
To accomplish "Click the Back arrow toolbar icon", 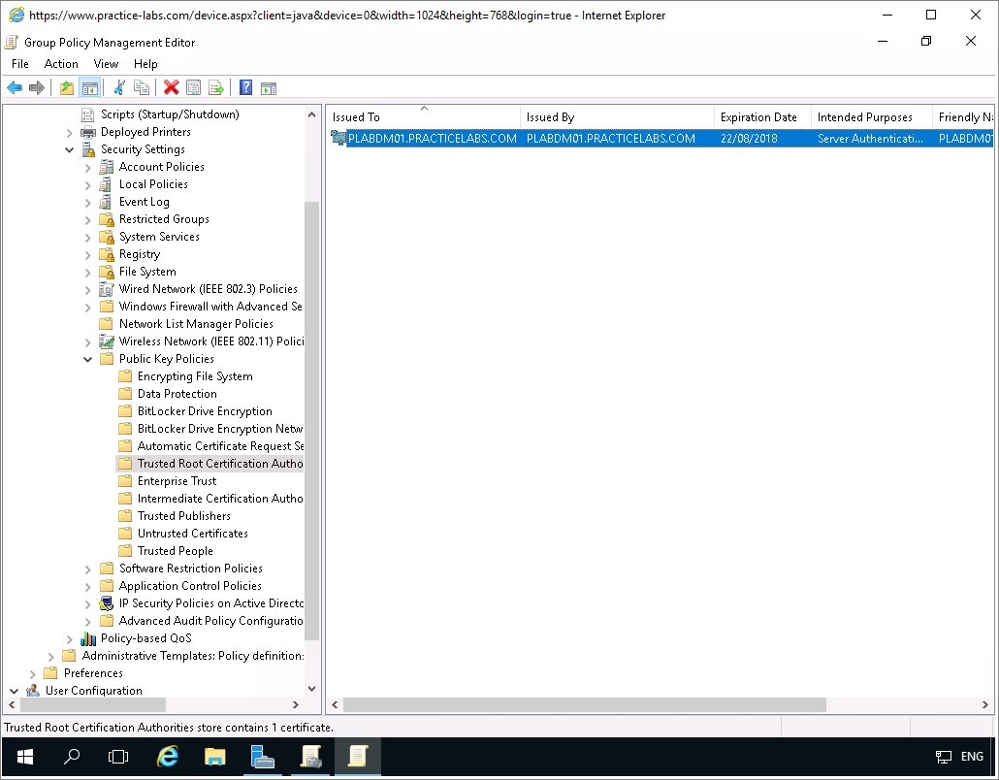I will [x=15, y=88].
